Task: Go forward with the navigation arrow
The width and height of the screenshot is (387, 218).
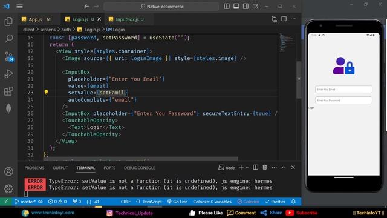Action: [x=96, y=7]
